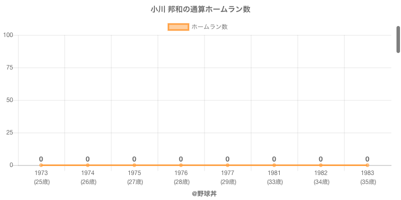Click the 0 value label above 1981
Viewport: 401px width, 200px height.
274,159
